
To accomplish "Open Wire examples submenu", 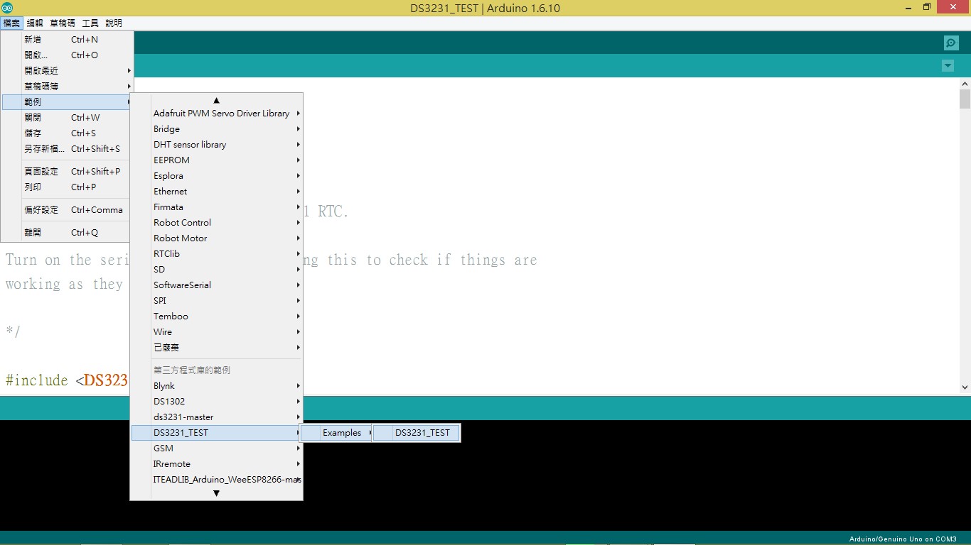I will coord(217,332).
